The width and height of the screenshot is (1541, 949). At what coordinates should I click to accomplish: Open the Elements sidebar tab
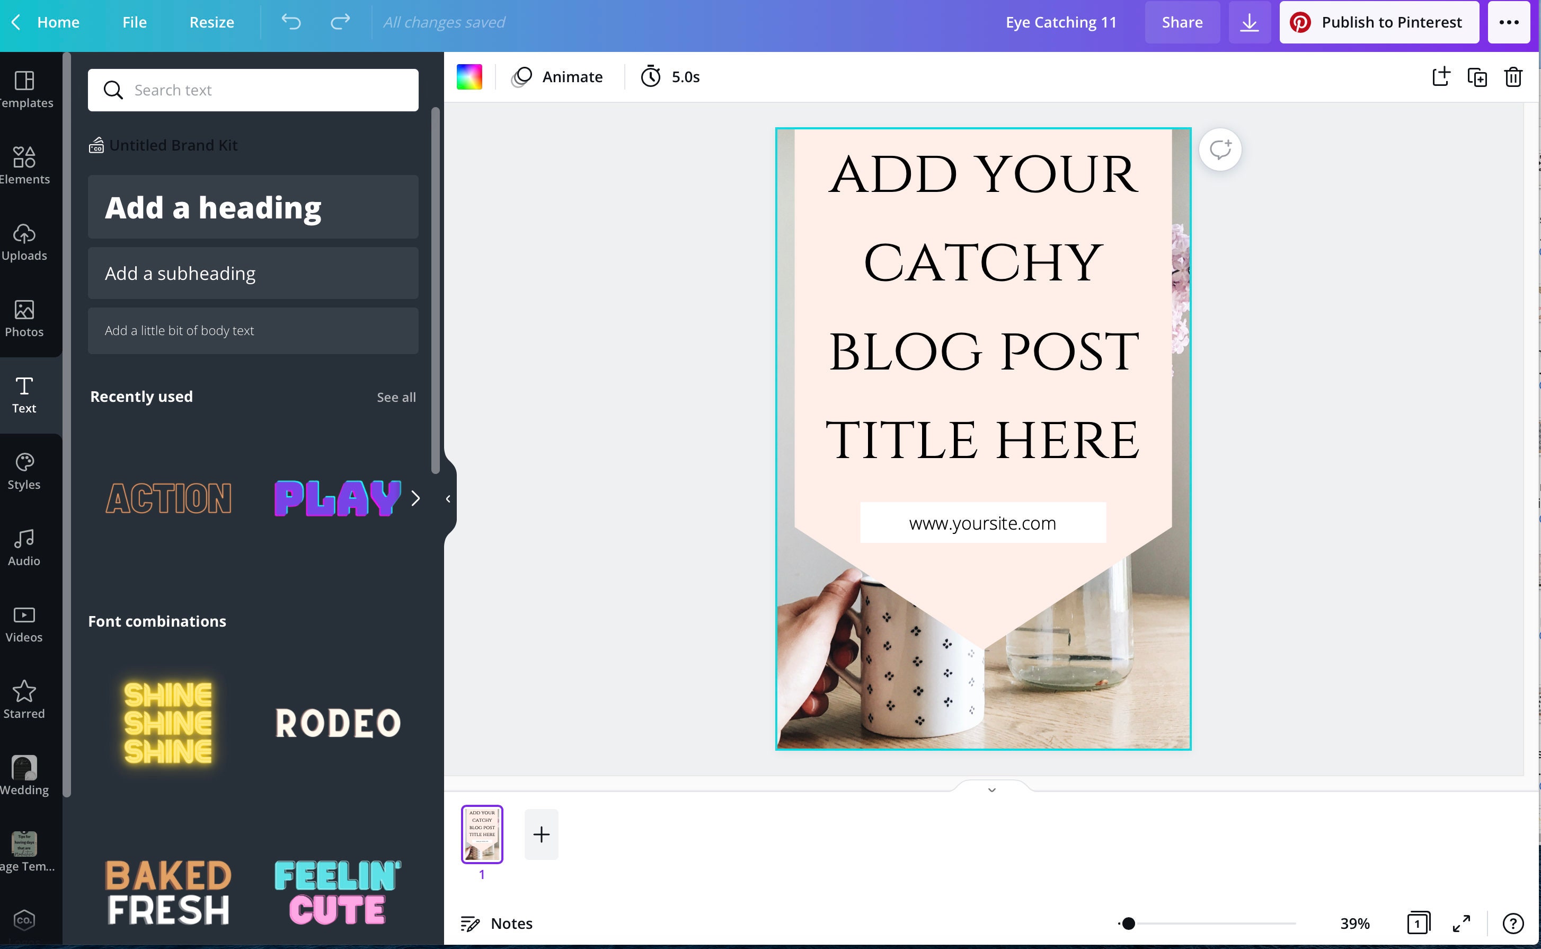24,166
